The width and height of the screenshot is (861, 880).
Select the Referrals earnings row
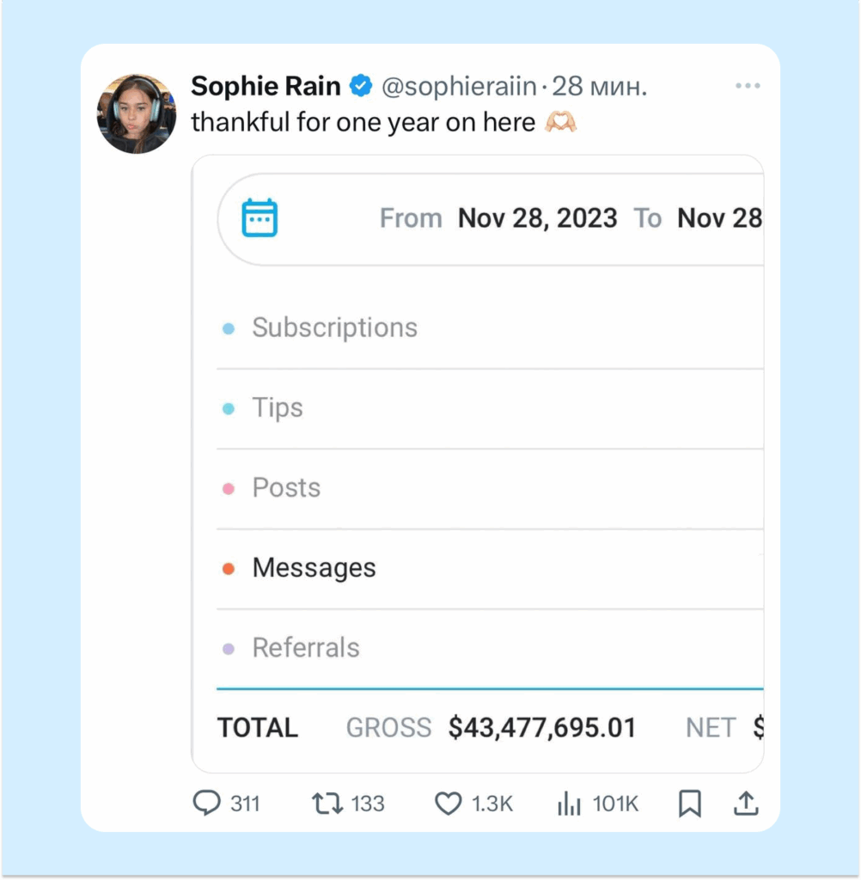(306, 648)
